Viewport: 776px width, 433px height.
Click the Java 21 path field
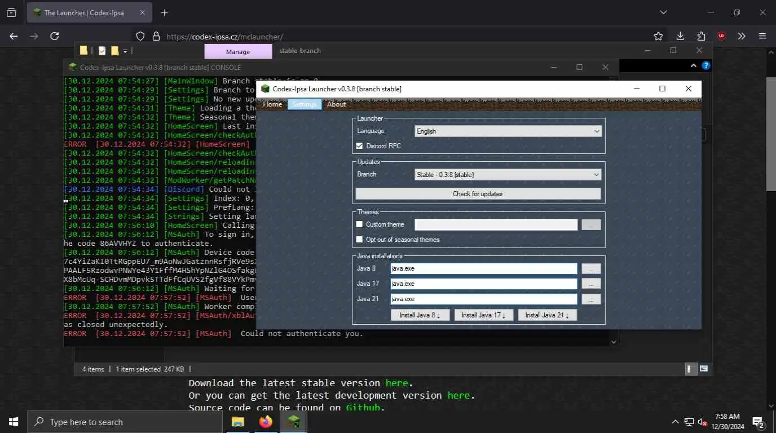tap(484, 299)
